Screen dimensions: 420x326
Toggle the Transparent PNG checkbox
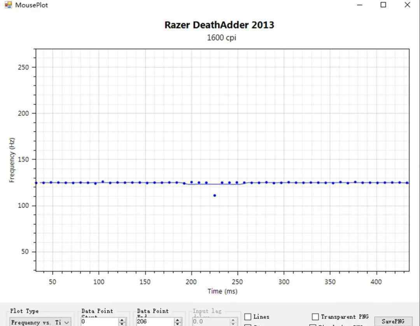pos(315,317)
